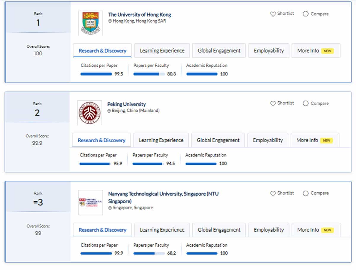Select Employability tab for Peking University

coord(268,140)
